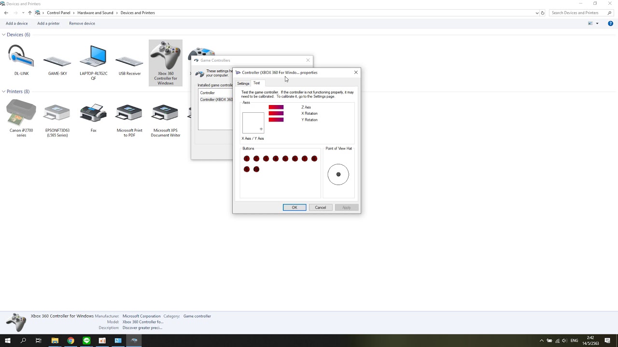Switch to the Settings tab
The height and width of the screenshot is (347, 618).
(243, 83)
